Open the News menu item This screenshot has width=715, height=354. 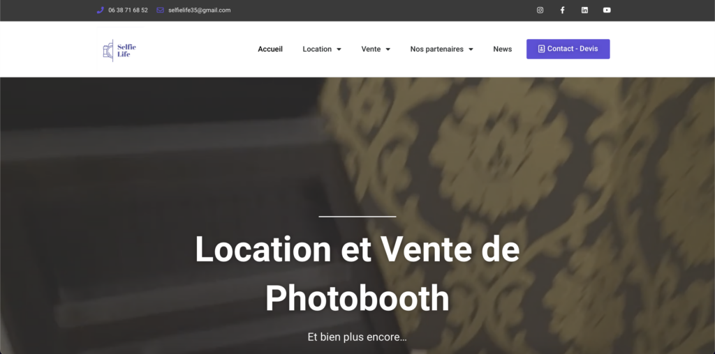click(x=503, y=49)
